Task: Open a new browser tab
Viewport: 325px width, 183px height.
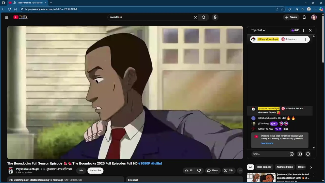Action: (x=51, y=3)
